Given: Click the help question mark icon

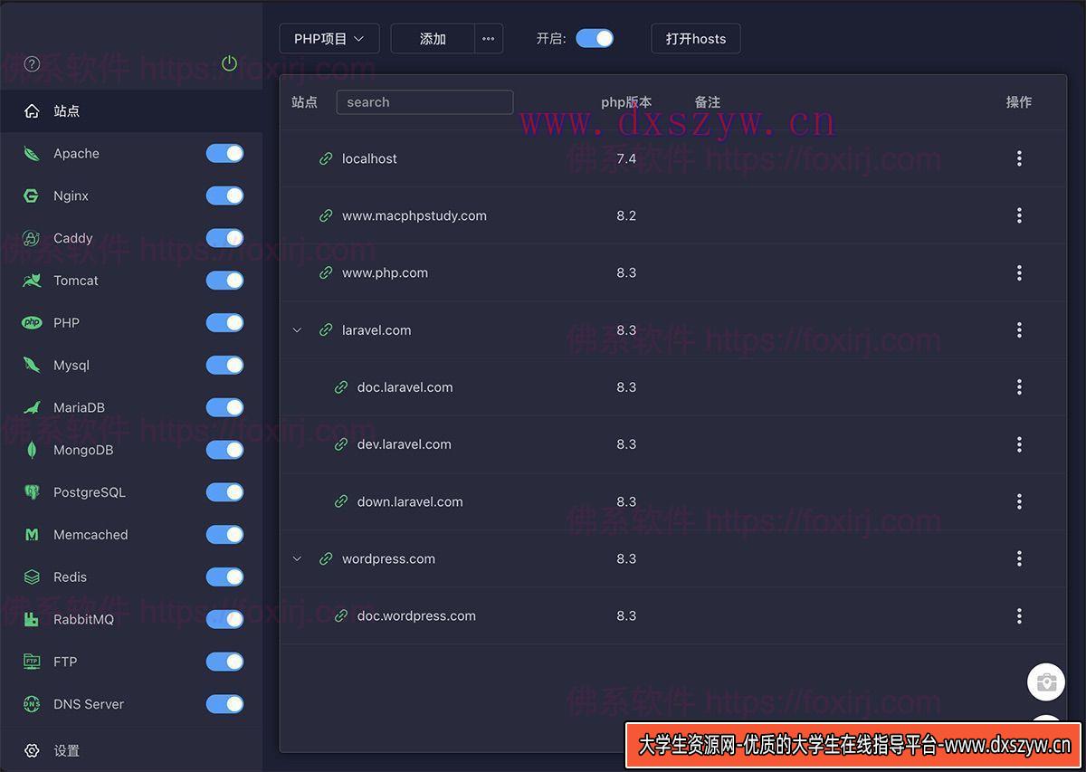Looking at the screenshot, I should (x=33, y=63).
